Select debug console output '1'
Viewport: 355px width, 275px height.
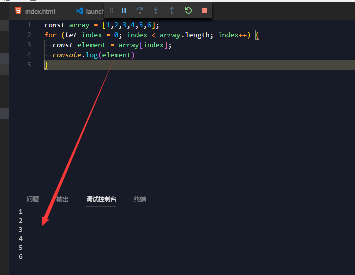coord(21,212)
